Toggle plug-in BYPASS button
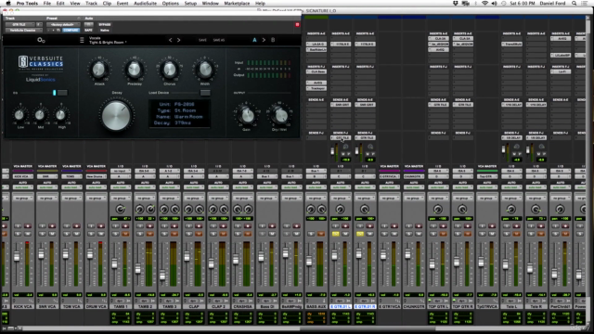The height and width of the screenshot is (334, 594). (x=105, y=25)
